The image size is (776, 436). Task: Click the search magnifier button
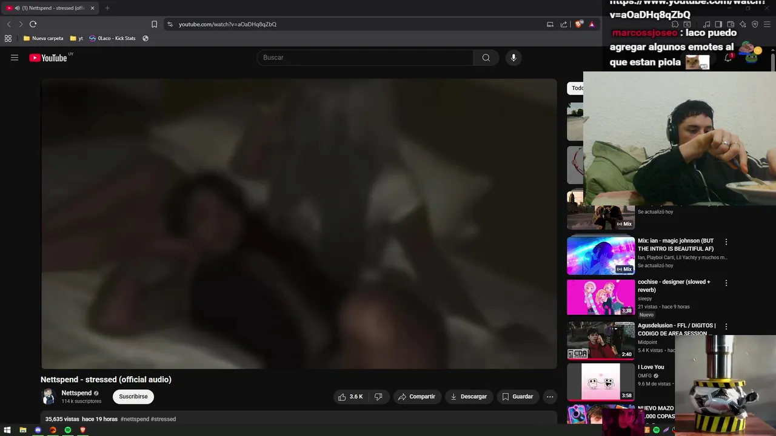pyautogui.click(x=486, y=58)
